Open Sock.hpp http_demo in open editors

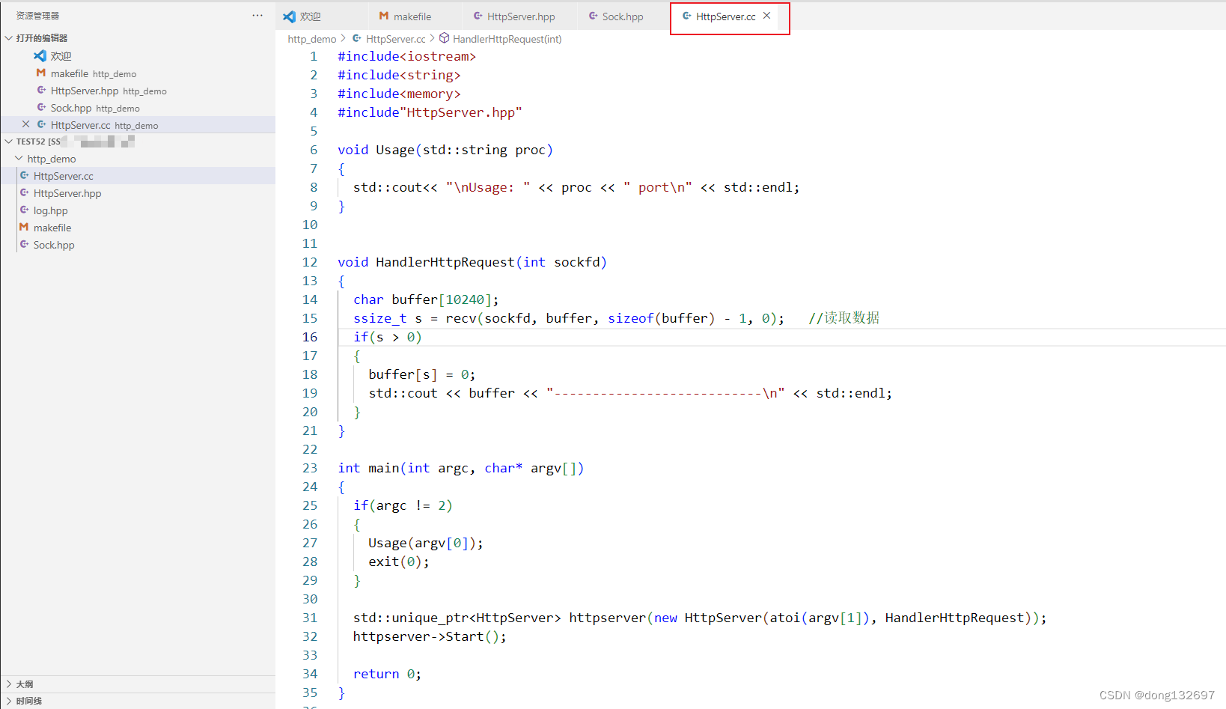(138, 108)
